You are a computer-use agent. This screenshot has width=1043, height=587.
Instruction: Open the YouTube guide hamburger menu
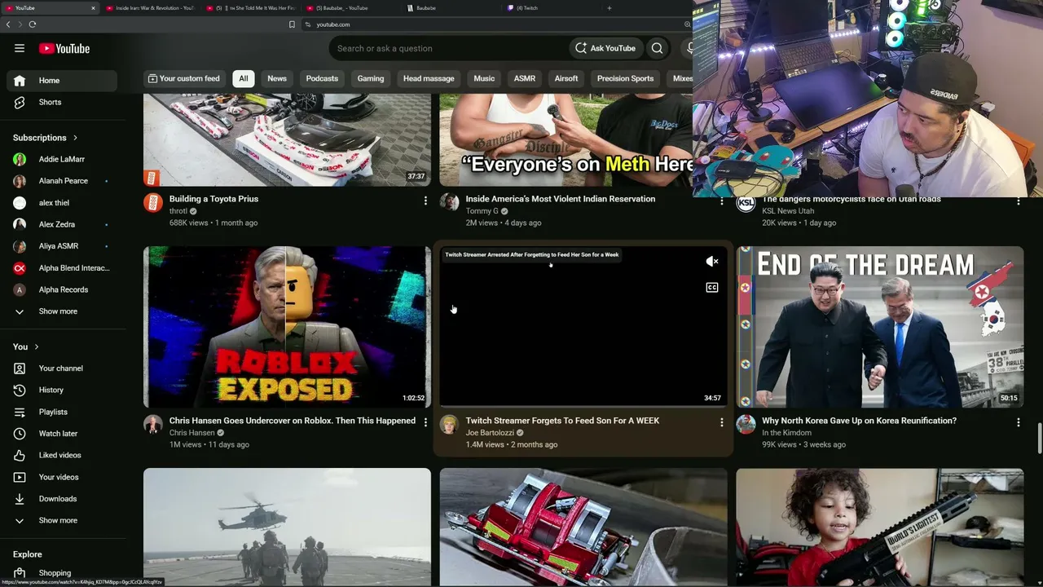pyautogui.click(x=20, y=48)
